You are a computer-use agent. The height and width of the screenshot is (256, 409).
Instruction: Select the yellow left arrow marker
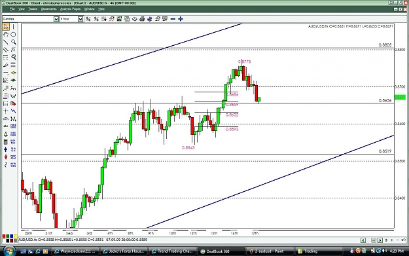click(13, 73)
